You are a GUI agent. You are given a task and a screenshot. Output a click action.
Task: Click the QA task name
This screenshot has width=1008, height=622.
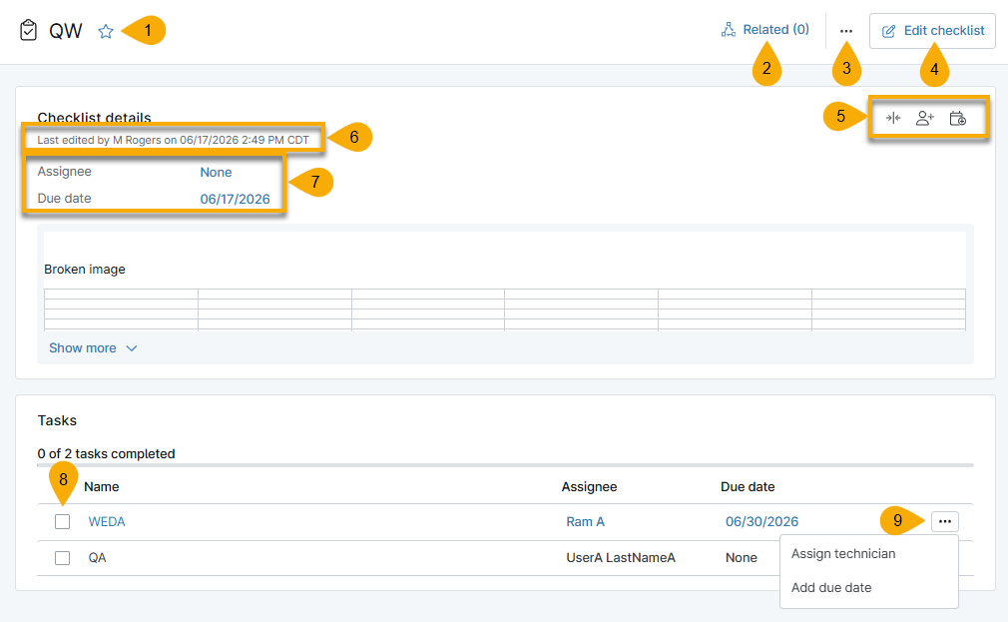pos(97,558)
